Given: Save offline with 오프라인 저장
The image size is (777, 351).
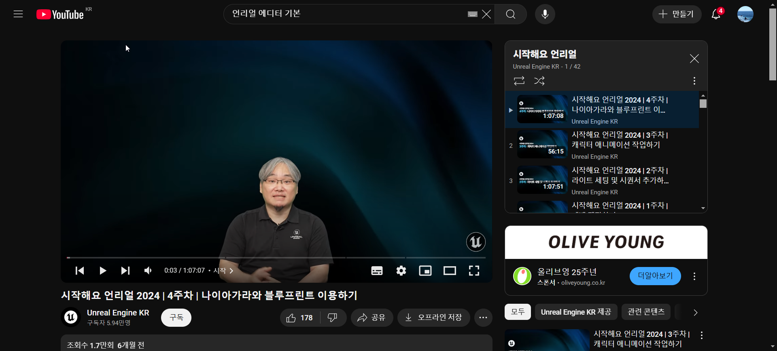Looking at the screenshot, I should 434,318.
